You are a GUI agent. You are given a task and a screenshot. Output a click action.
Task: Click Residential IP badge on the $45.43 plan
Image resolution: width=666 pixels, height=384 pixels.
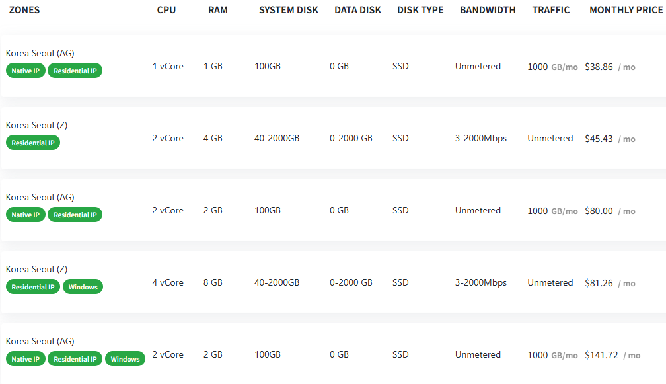(x=33, y=143)
